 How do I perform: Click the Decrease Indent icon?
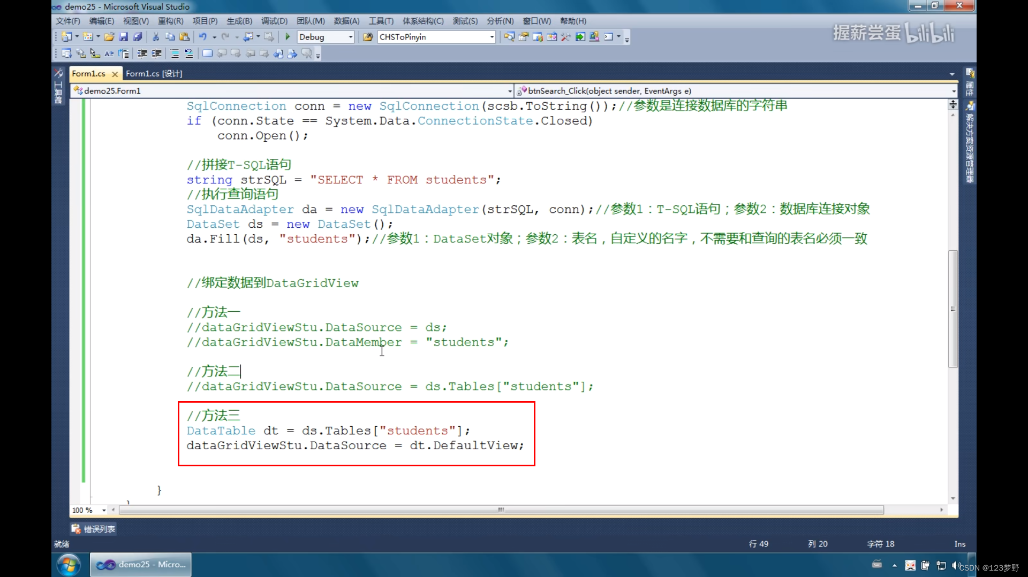142,53
